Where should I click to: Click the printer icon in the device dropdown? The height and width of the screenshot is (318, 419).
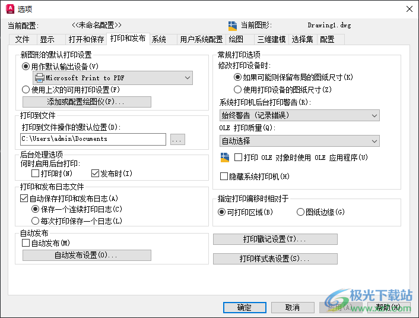pos(40,78)
